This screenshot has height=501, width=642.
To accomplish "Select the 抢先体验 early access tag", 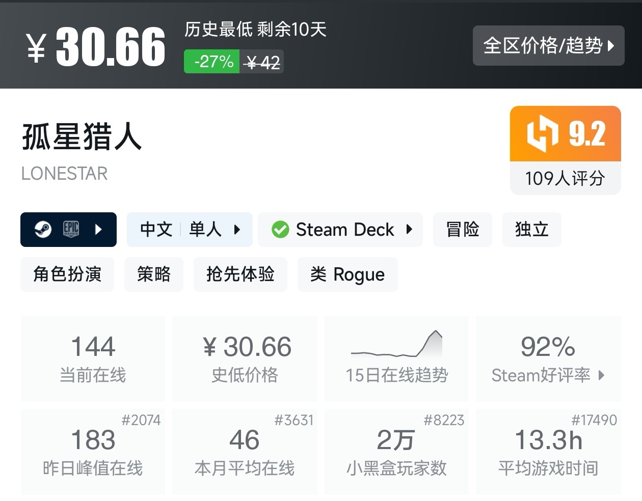I will tap(240, 274).
